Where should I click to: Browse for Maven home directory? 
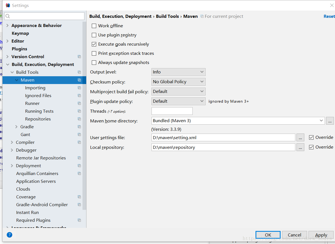tap(330, 121)
